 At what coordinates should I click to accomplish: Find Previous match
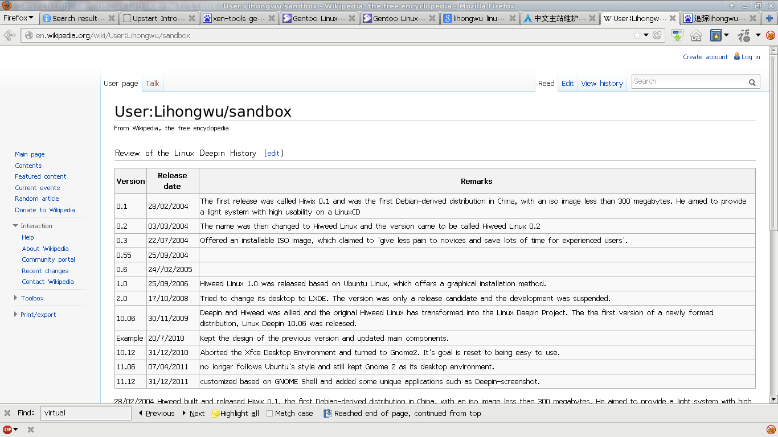[157, 414]
